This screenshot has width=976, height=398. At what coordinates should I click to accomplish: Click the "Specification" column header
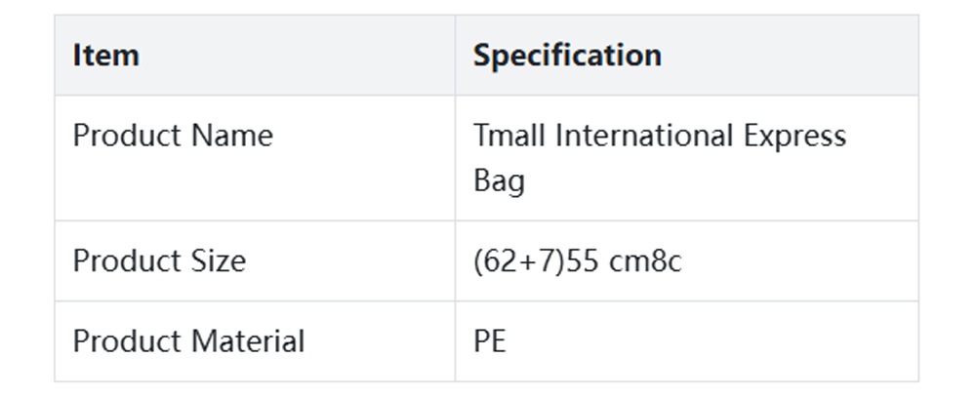(x=567, y=56)
